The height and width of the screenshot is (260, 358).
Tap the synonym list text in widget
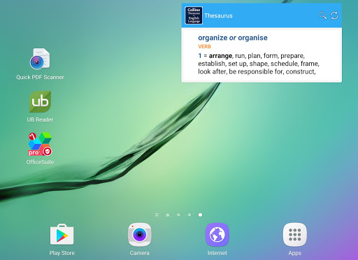(x=259, y=64)
